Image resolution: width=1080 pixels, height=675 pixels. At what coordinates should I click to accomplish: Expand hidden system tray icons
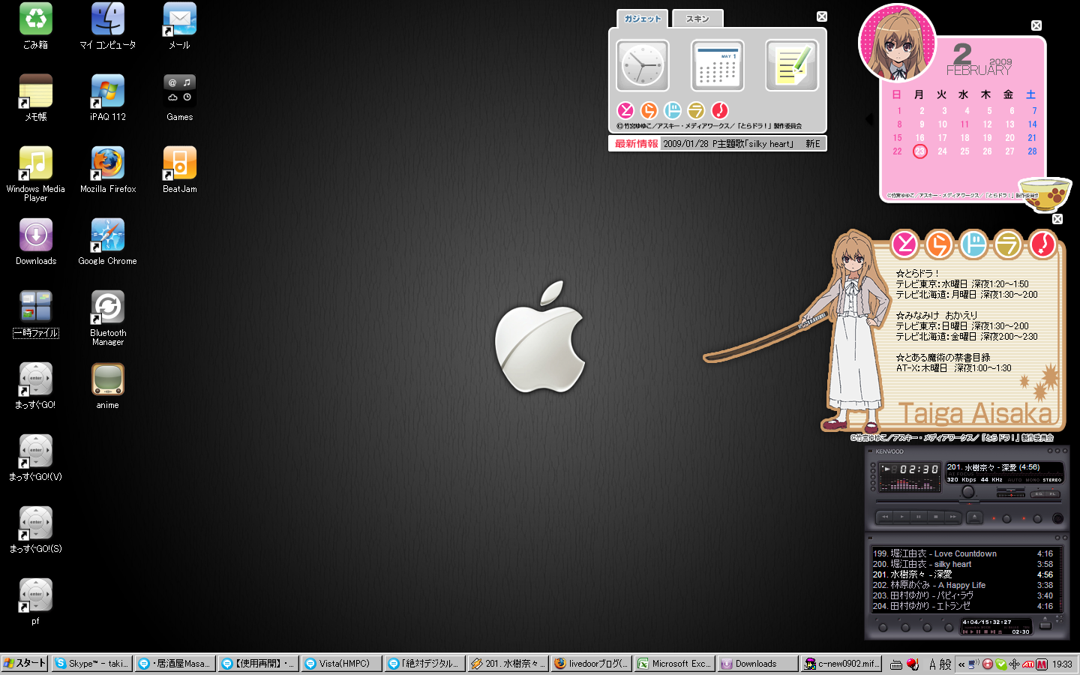point(961,664)
